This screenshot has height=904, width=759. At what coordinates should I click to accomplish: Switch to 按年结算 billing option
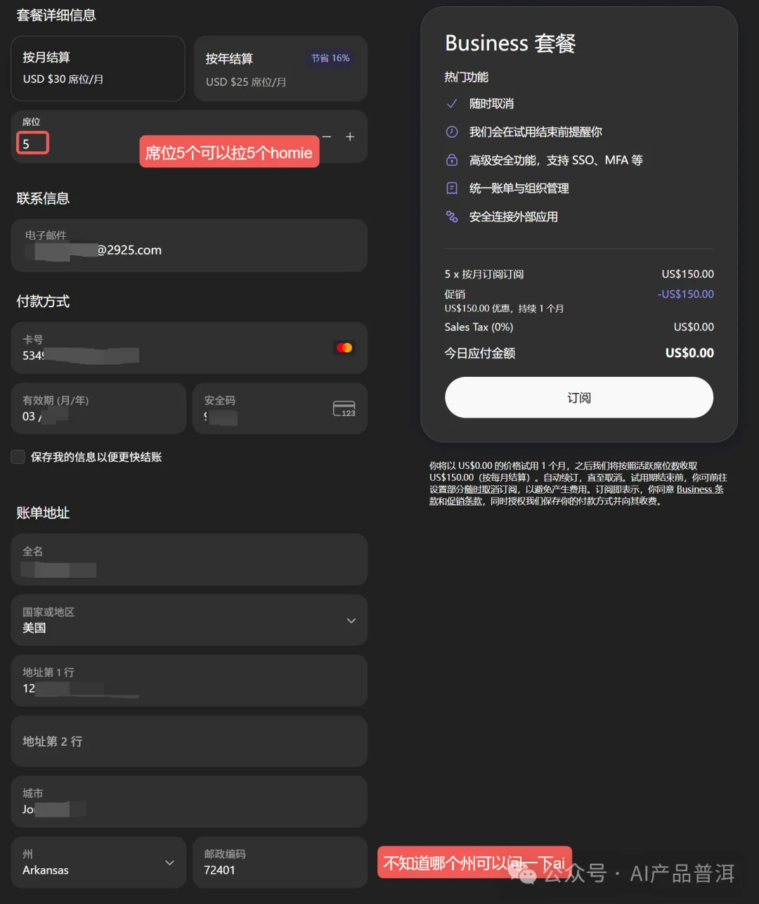click(x=280, y=68)
